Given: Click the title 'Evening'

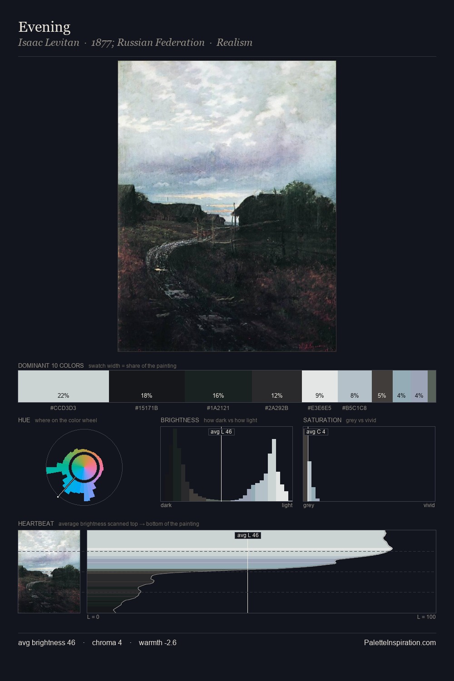Looking at the screenshot, I should coord(44,27).
